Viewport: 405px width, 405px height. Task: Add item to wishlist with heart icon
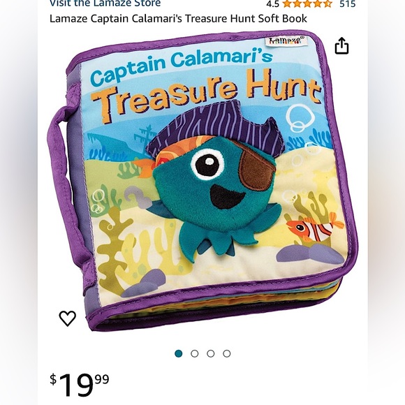(x=68, y=318)
